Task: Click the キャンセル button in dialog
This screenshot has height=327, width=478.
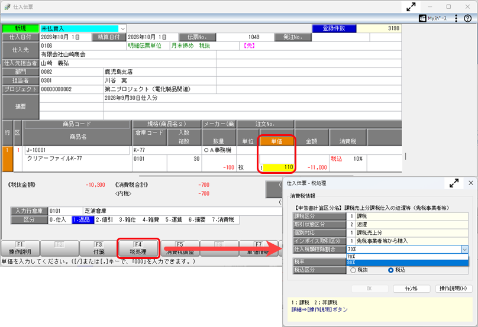Action: 412,289
